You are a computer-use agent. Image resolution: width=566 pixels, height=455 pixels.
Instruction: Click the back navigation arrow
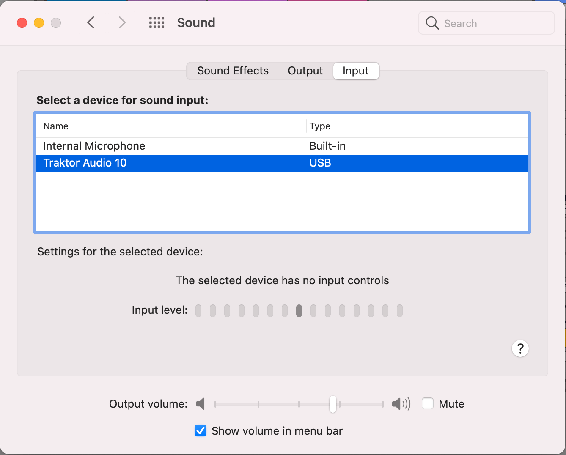tap(91, 22)
